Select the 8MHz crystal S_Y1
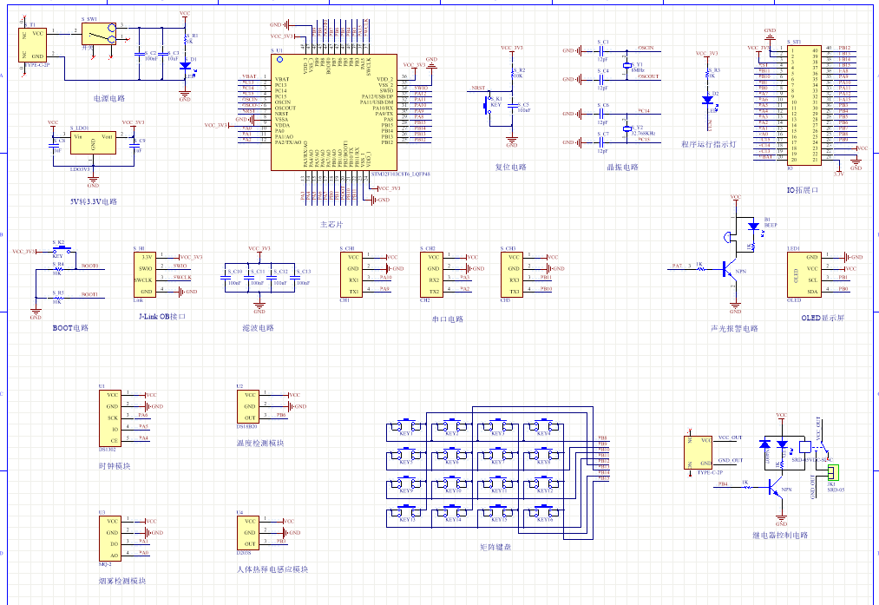Viewport: 879px width, 605px height. [x=627, y=64]
